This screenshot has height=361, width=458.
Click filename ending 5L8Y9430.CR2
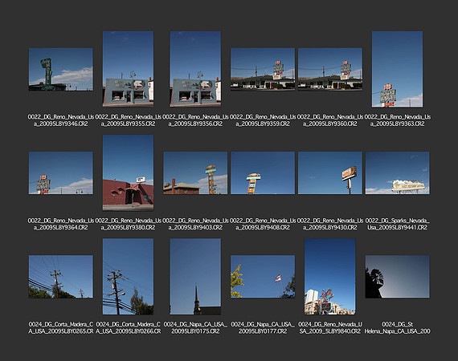(330, 224)
